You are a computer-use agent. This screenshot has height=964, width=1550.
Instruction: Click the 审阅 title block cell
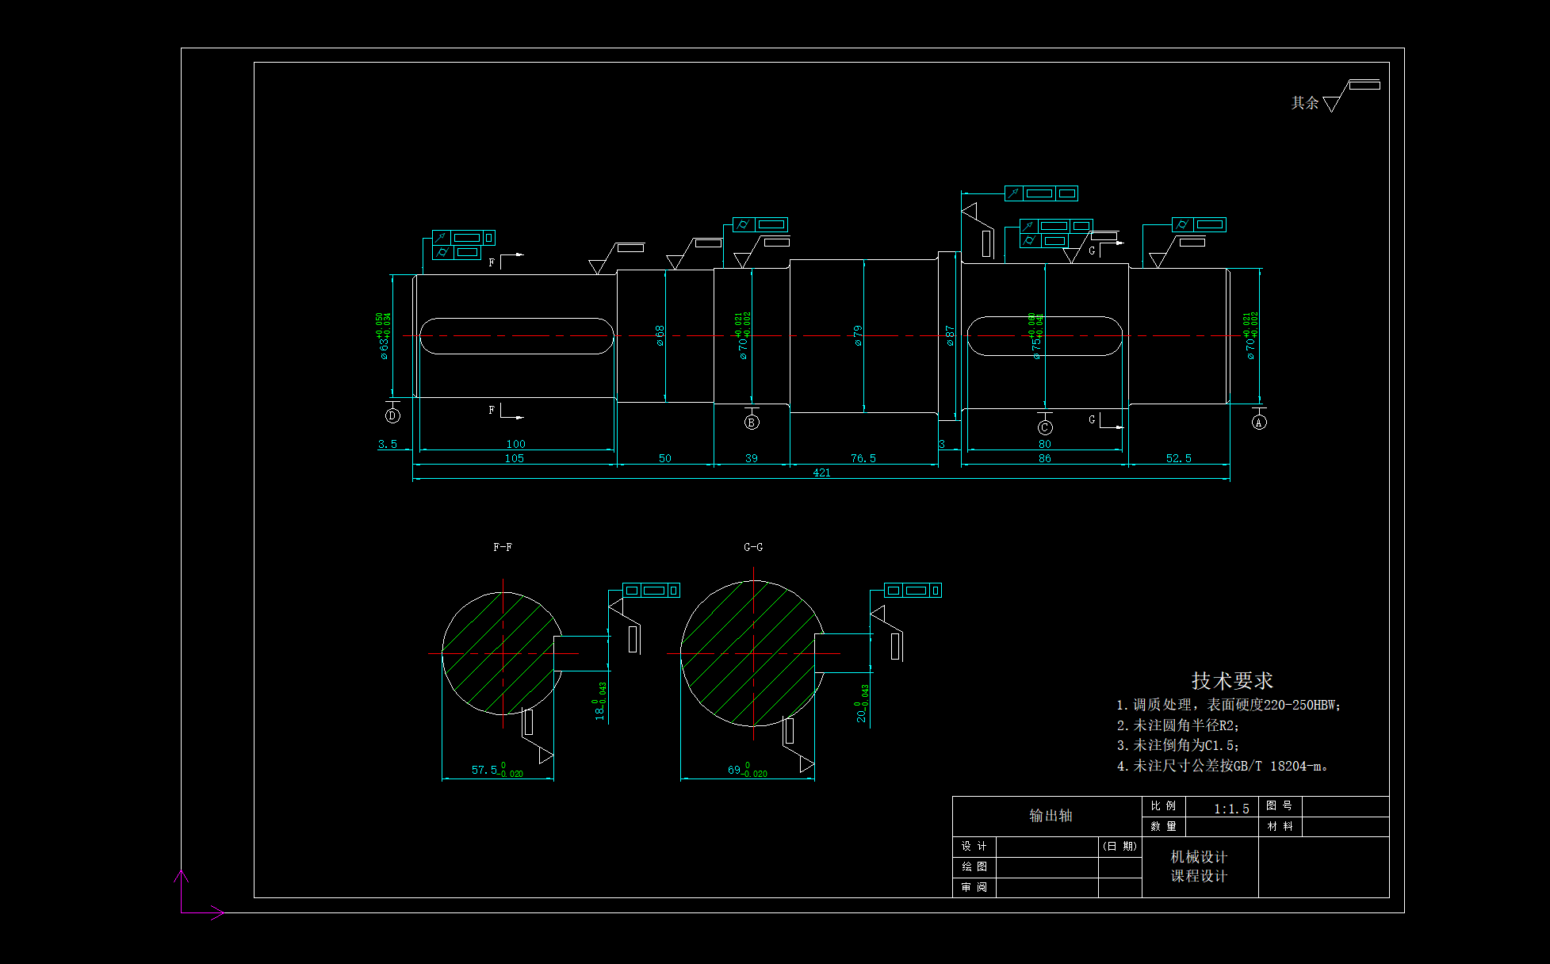[x=974, y=887]
